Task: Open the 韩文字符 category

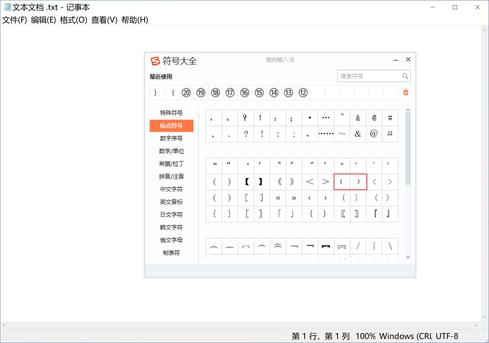Action: (x=171, y=228)
